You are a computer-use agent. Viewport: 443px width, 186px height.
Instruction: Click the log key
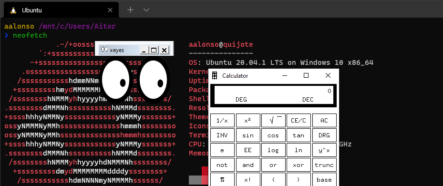click(273, 150)
